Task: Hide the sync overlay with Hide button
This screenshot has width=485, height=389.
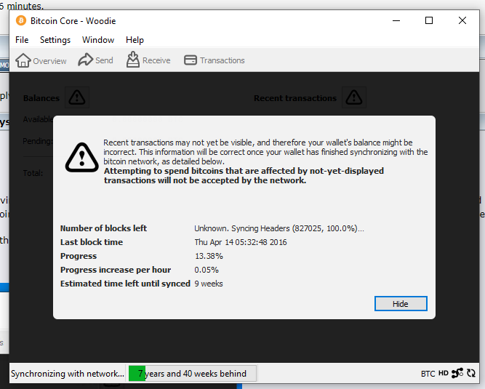Action: coord(401,304)
